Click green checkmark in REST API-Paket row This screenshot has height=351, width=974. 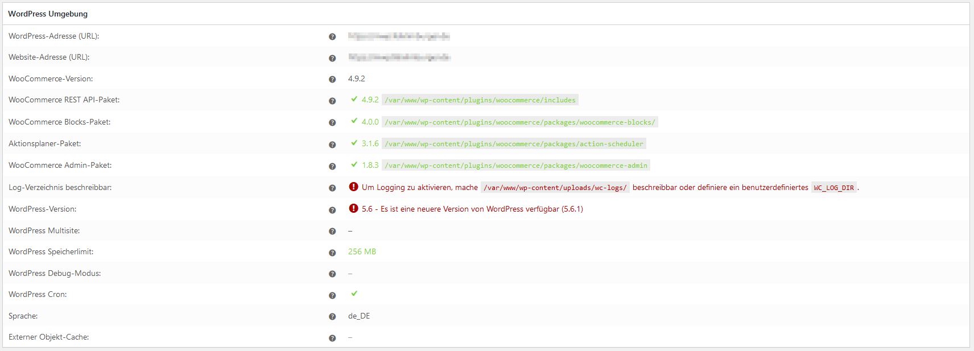click(x=354, y=99)
